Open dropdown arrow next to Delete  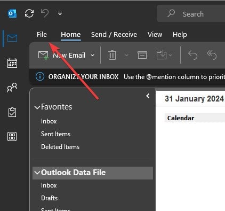pyautogui.click(x=126, y=55)
